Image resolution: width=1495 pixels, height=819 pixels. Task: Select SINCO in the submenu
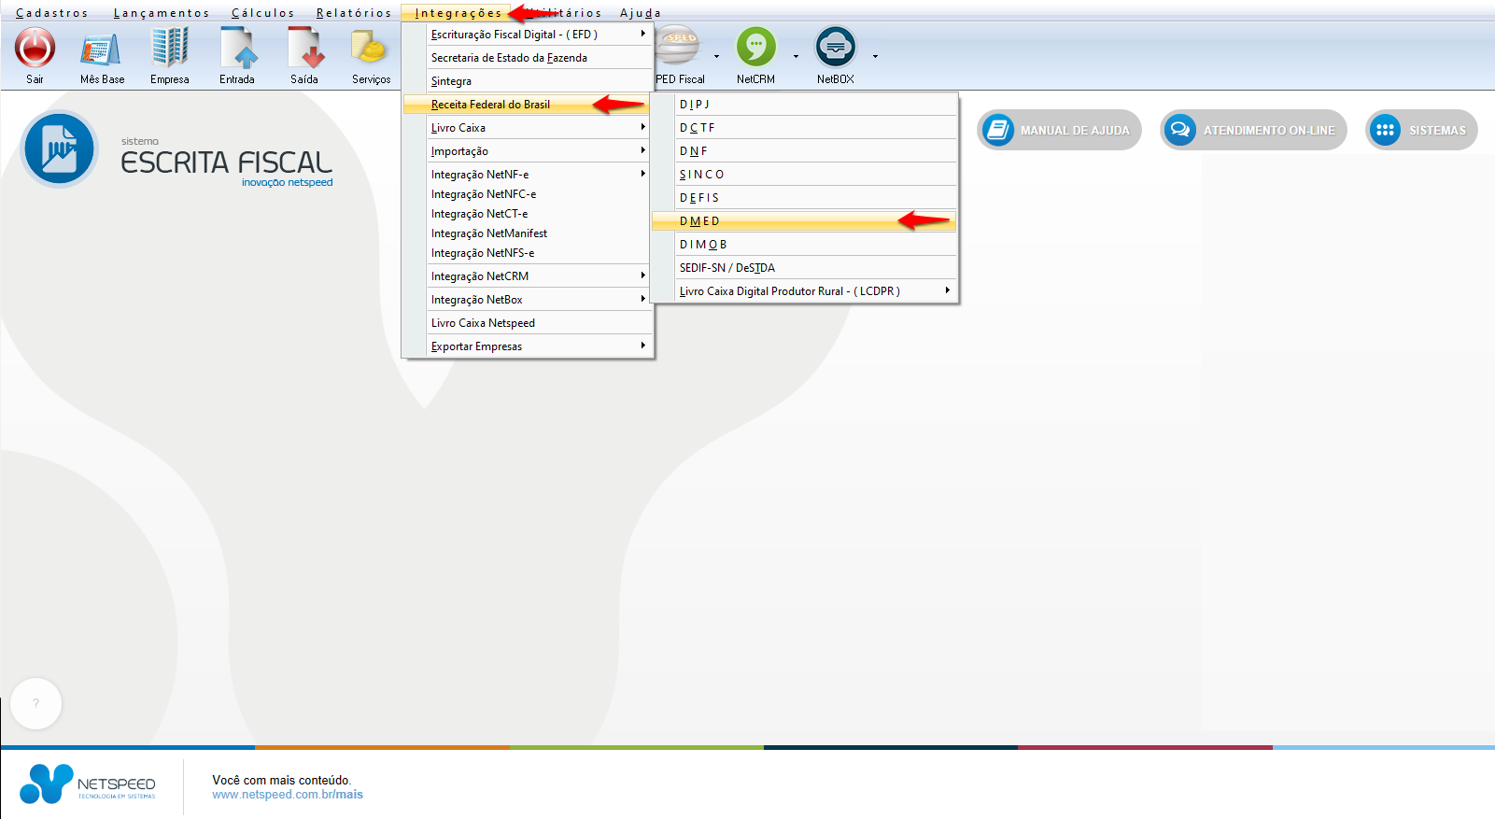(x=805, y=175)
